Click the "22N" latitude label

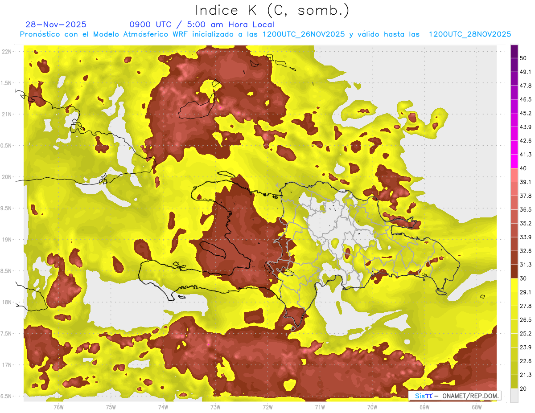(x=7, y=52)
